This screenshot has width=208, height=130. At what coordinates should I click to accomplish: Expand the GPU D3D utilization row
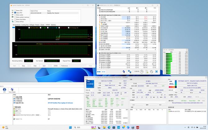(100, 46)
